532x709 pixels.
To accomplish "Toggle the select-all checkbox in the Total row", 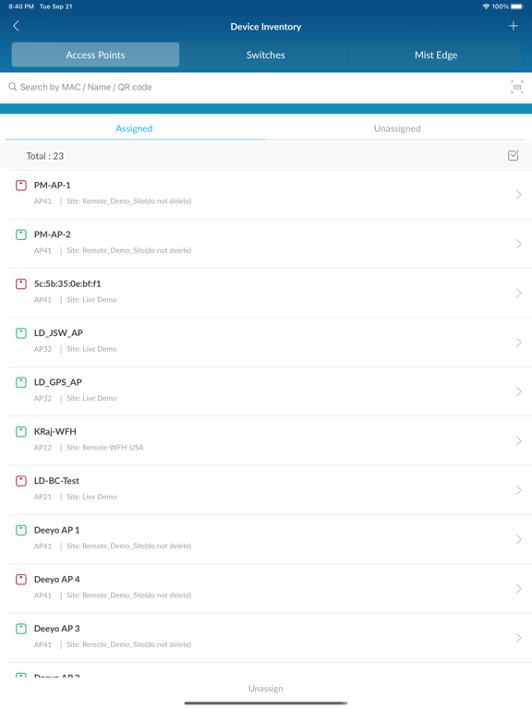I will point(513,155).
